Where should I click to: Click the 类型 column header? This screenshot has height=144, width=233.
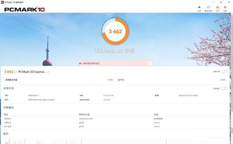(156, 114)
